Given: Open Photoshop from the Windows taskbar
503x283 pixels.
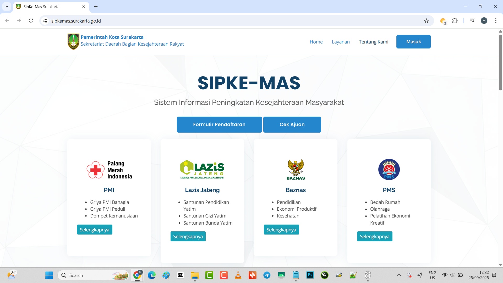Looking at the screenshot, I should point(310,275).
